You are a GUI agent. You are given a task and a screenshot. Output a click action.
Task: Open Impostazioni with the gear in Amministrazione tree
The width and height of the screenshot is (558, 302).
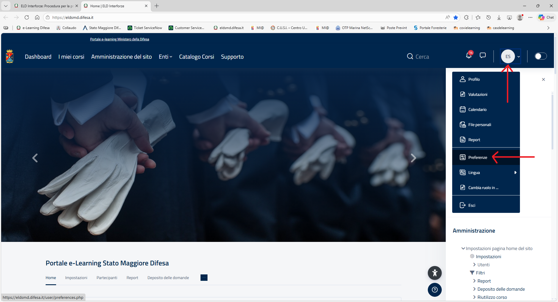[x=486, y=257]
